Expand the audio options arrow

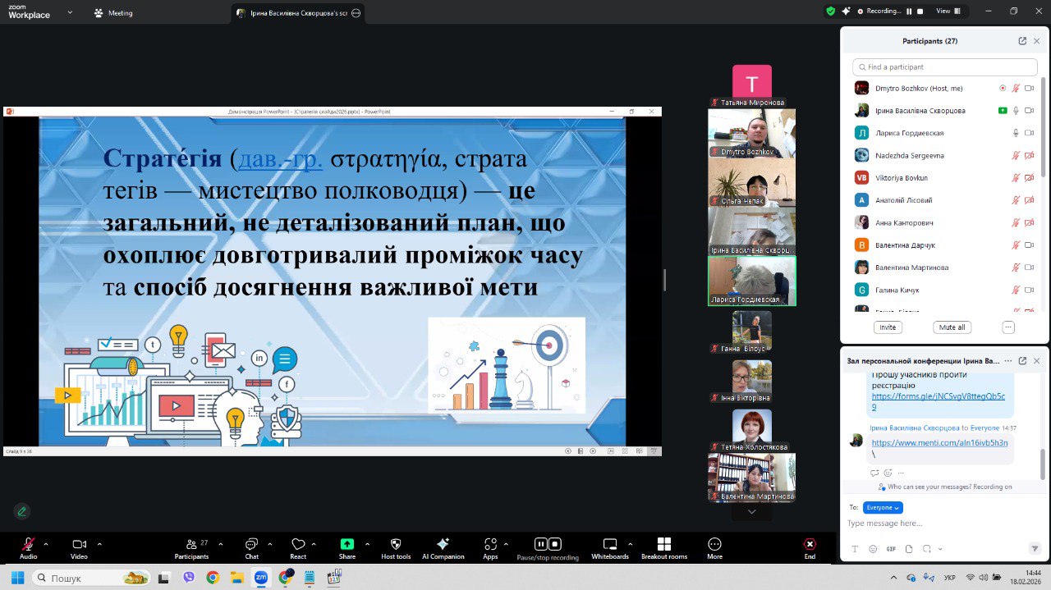click(46, 544)
